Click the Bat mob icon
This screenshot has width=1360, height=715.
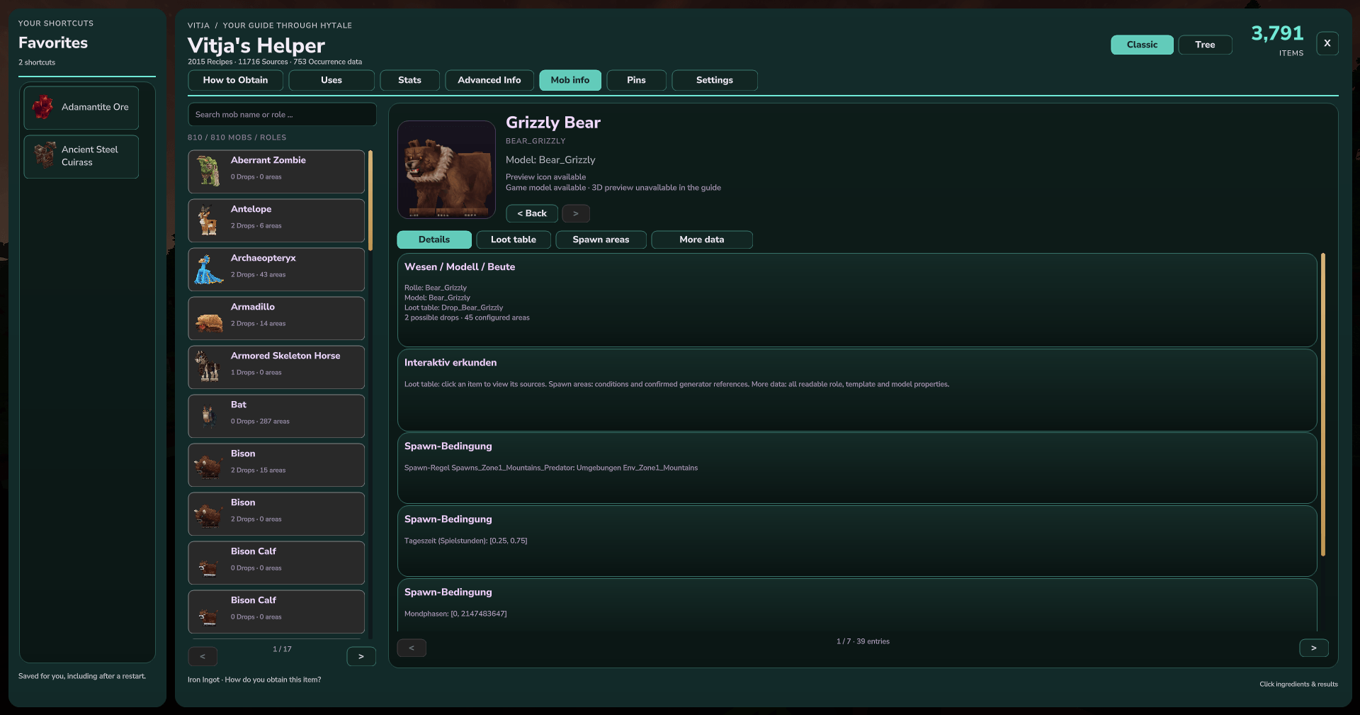[208, 417]
